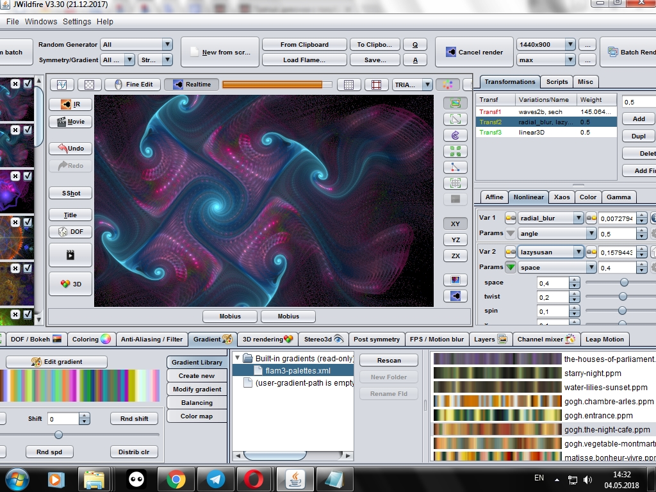Screen dimensions: 656x492
Task: Click Cancel render button
Action: [474, 53]
